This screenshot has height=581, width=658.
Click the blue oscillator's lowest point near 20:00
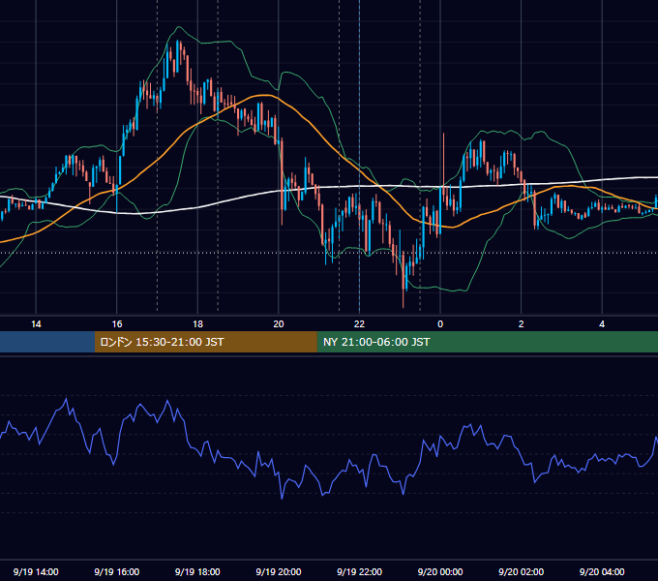point(282,498)
